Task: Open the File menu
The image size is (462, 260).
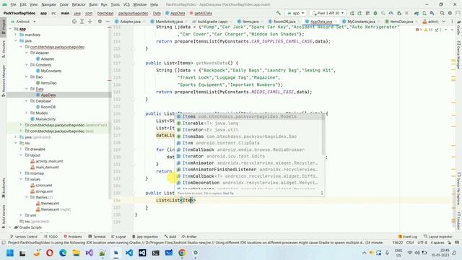Action: [x=13, y=4]
